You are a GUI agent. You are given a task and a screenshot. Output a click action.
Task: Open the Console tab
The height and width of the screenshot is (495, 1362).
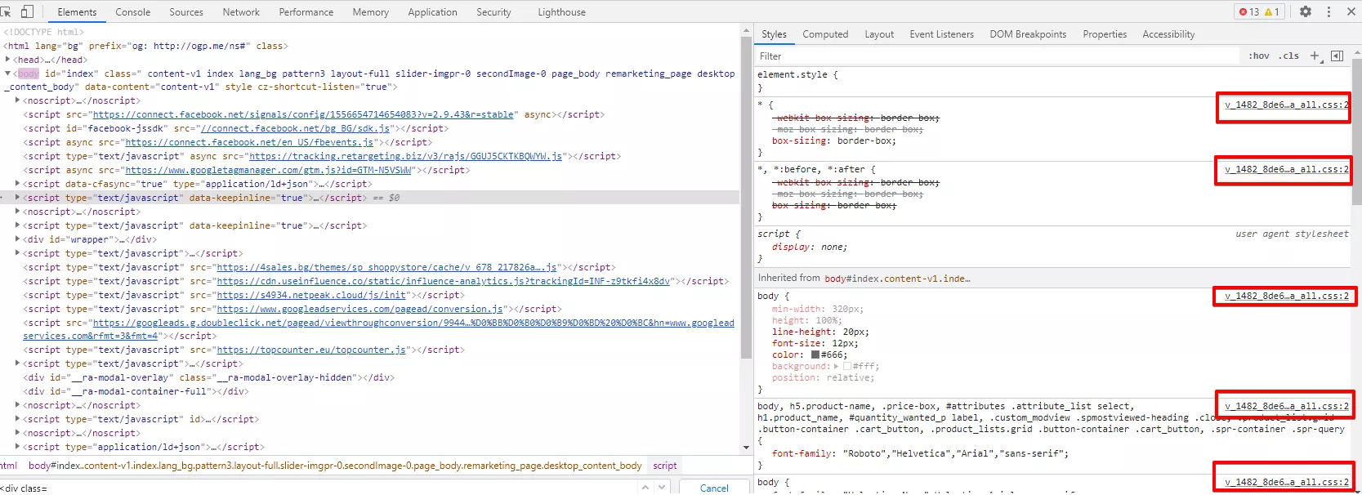click(133, 12)
